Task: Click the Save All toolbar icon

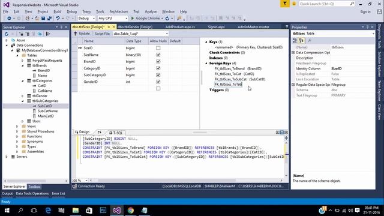Action: (49, 19)
